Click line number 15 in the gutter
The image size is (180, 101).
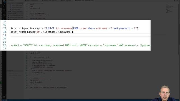coord(4,22)
